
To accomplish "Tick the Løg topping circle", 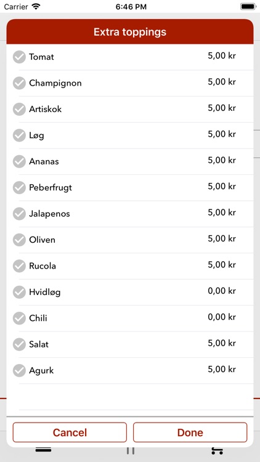I will (19, 136).
